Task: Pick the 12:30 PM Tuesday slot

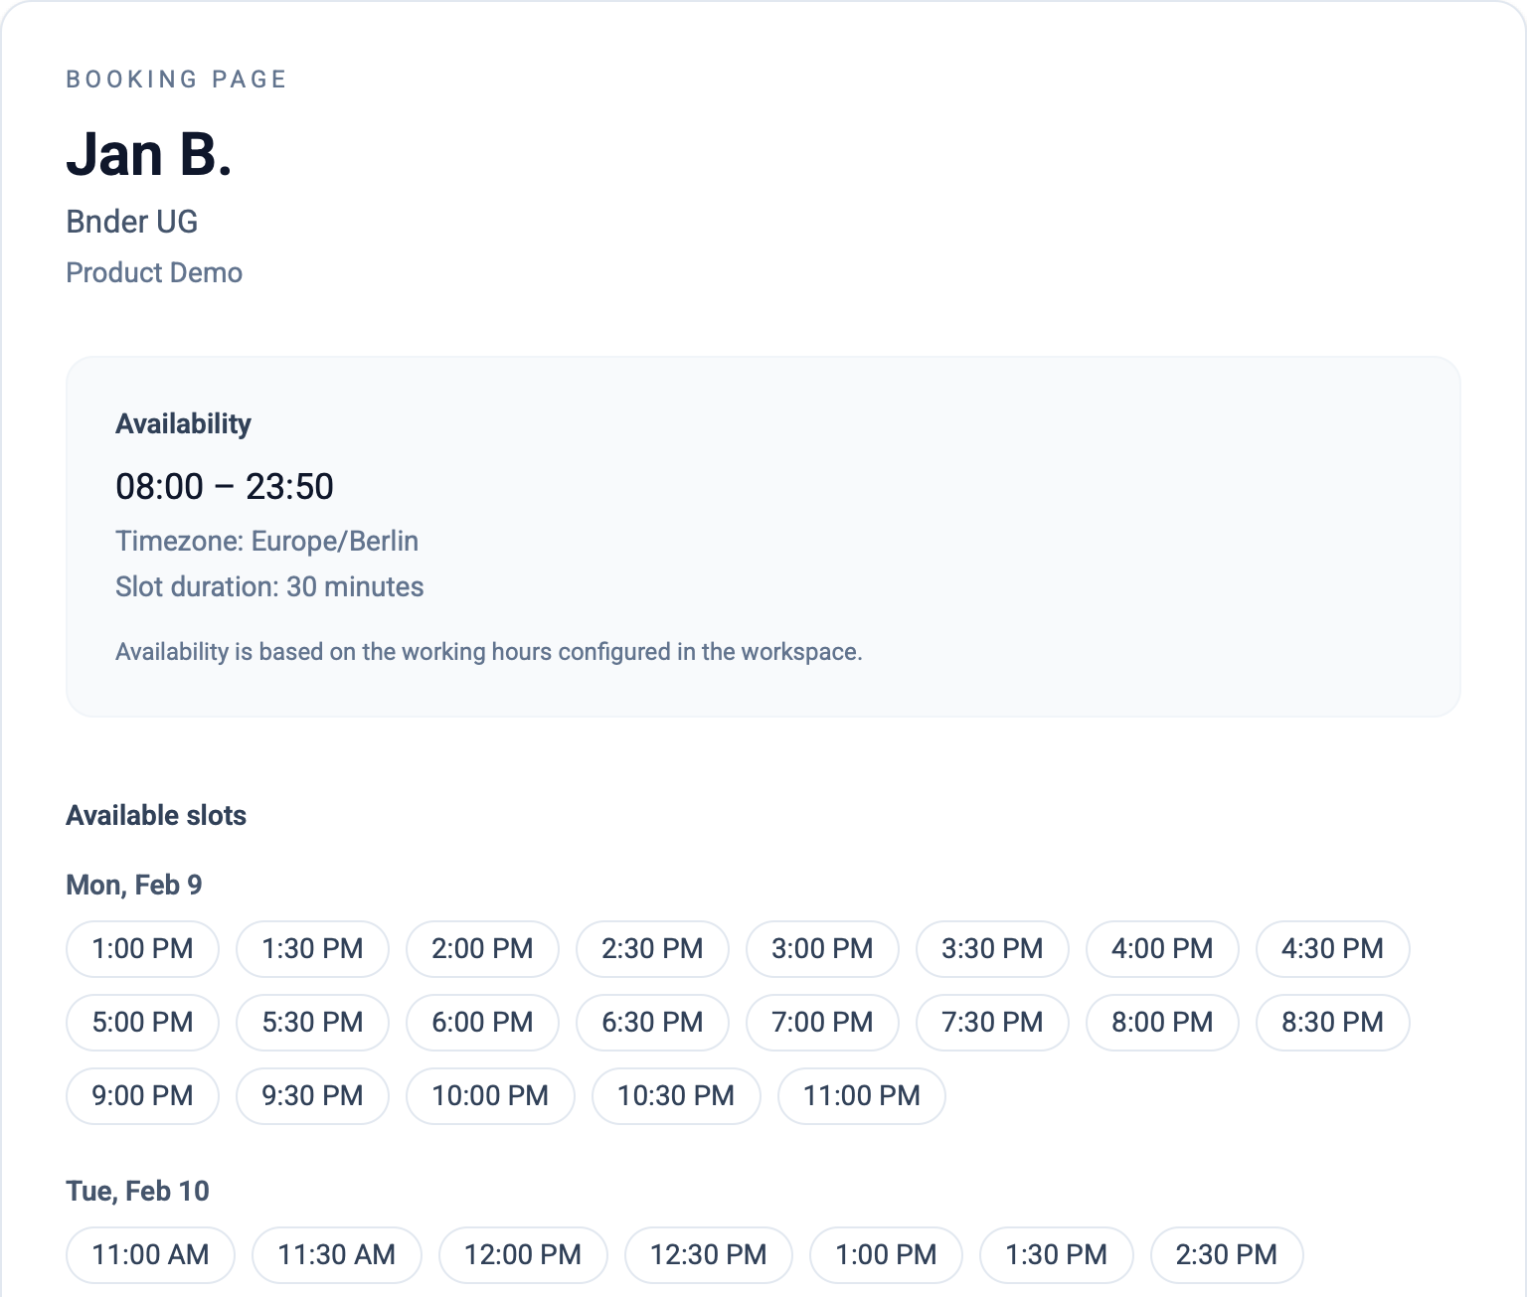Action: [x=709, y=1254]
